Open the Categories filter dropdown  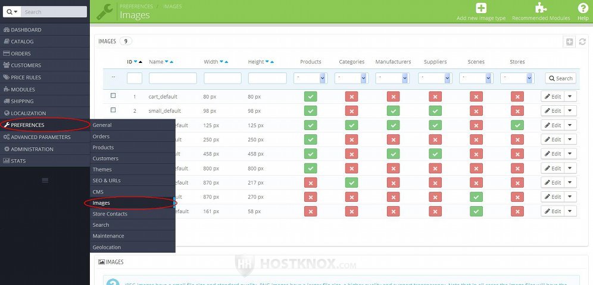pyautogui.click(x=352, y=78)
